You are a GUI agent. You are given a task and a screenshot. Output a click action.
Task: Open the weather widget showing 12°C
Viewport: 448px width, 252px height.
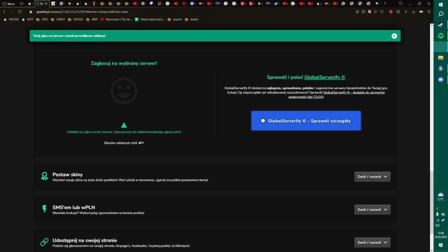click(x=441, y=196)
